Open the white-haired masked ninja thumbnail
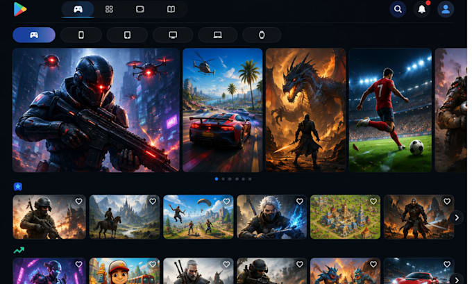The height and width of the screenshot is (284, 472). coord(272,217)
